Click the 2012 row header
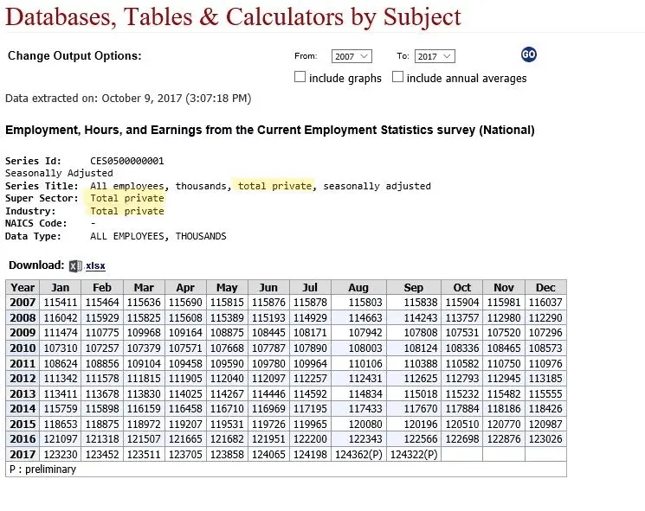Screen dimensions: 645x511 [x=23, y=378]
